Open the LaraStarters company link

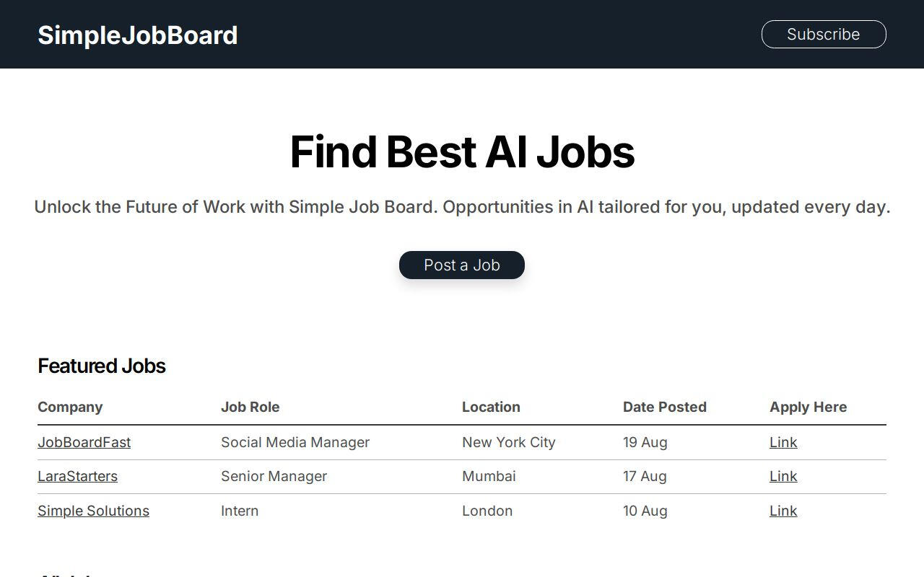coord(77,476)
